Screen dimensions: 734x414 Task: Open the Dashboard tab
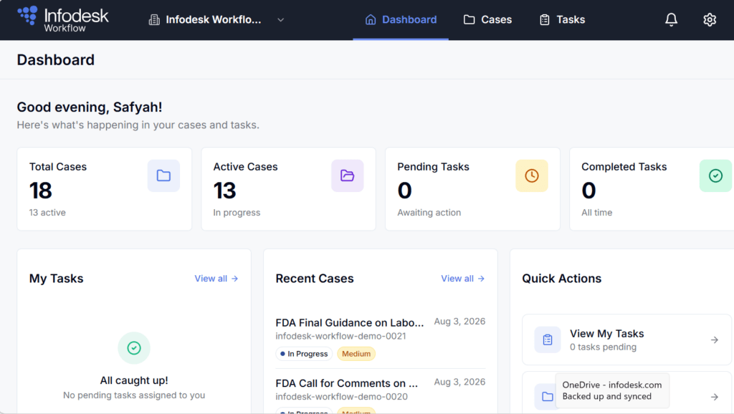point(401,19)
